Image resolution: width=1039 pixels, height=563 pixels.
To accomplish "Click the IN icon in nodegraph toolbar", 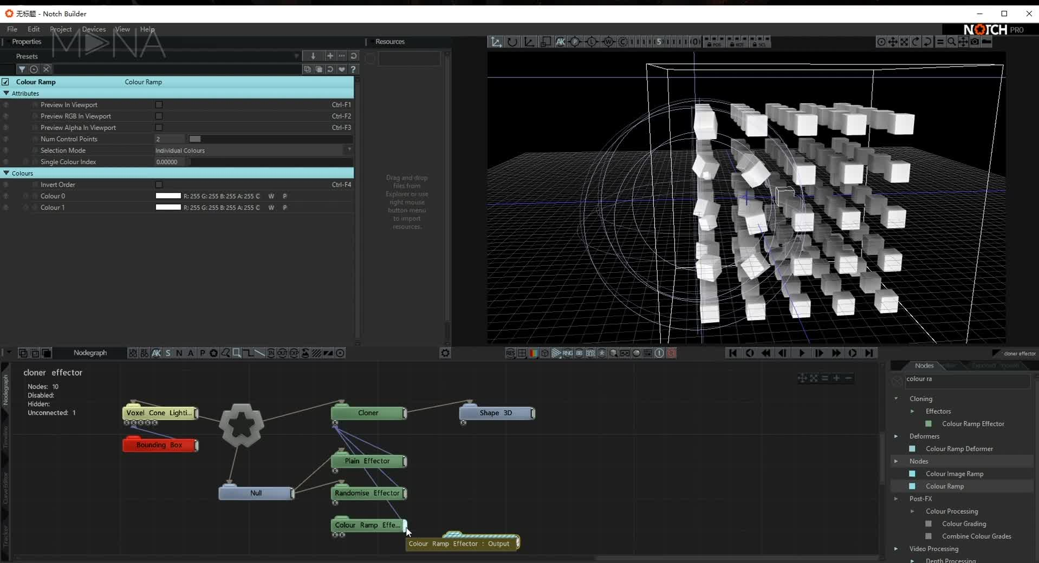I will click(x=271, y=353).
